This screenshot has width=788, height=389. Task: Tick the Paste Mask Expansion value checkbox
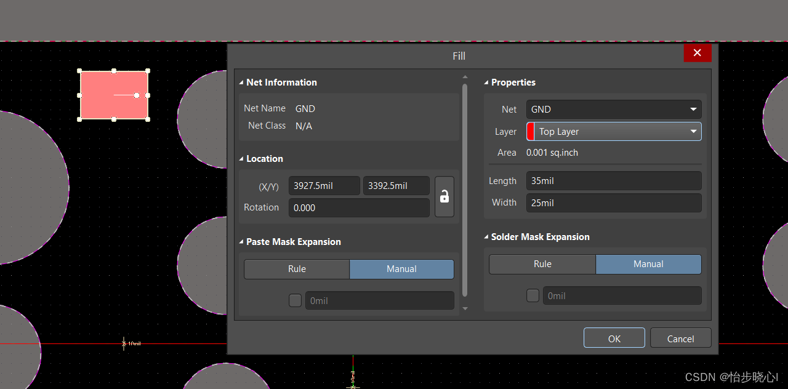tap(295, 300)
